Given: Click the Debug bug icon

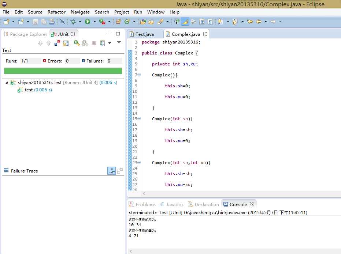Looking at the screenshot, I should point(73,22).
